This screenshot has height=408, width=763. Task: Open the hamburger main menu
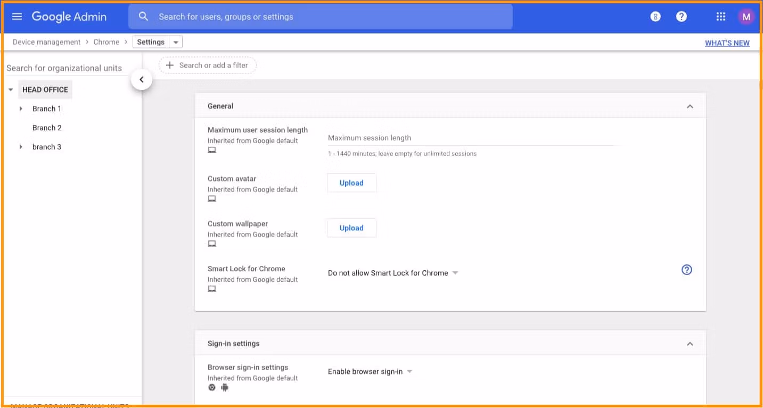pyautogui.click(x=17, y=16)
